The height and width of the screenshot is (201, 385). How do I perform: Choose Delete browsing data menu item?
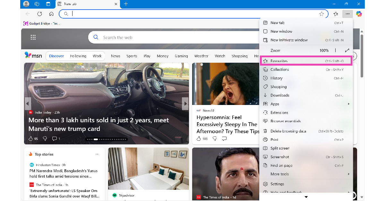coord(288,131)
